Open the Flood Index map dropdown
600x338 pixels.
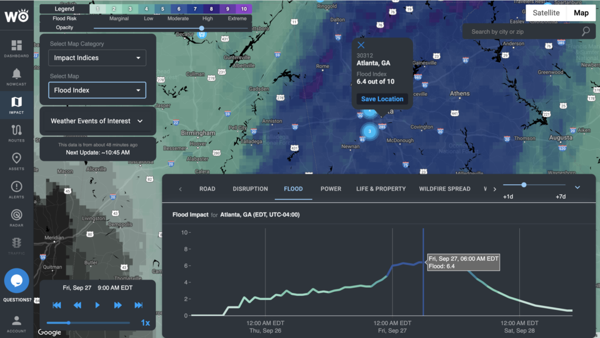[97, 90]
